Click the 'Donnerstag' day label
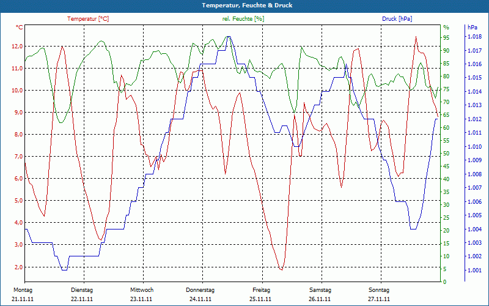The width and height of the screenshot is (489, 306). (200, 290)
